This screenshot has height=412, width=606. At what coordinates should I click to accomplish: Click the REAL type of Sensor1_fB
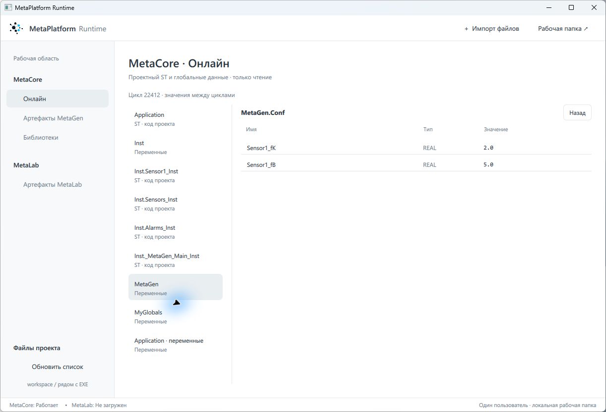pos(429,165)
